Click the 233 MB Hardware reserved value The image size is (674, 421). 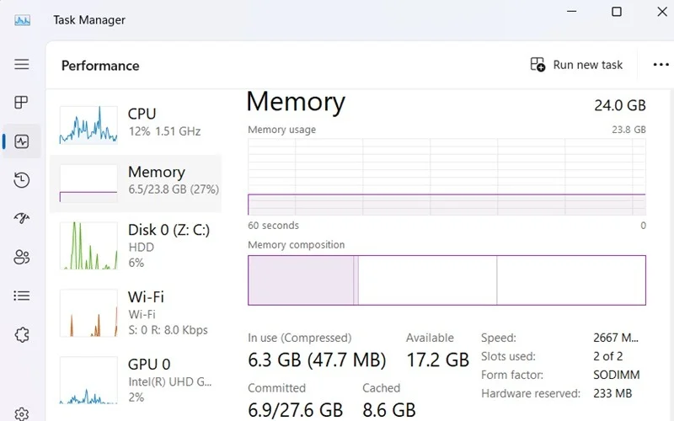[x=612, y=393]
